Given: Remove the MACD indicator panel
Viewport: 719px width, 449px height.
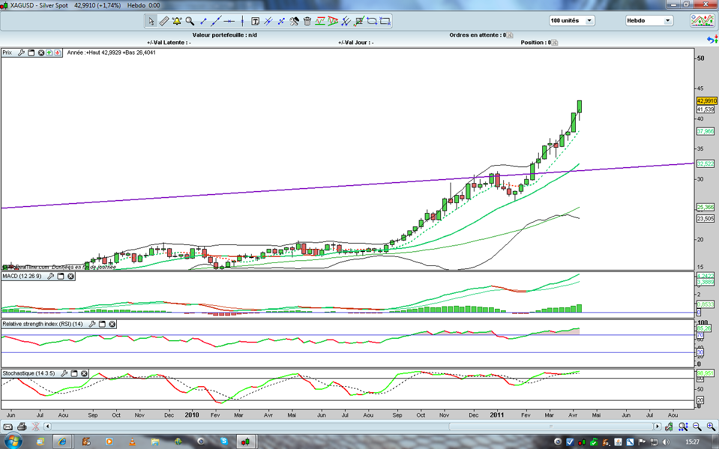Looking at the screenshot, I should [x=71, y=277].
